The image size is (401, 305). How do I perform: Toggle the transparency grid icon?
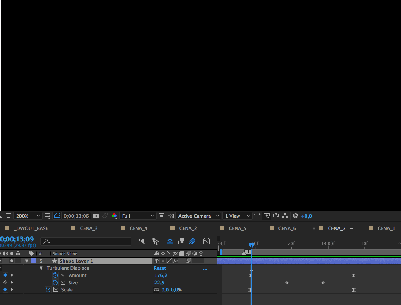(171, 216)
